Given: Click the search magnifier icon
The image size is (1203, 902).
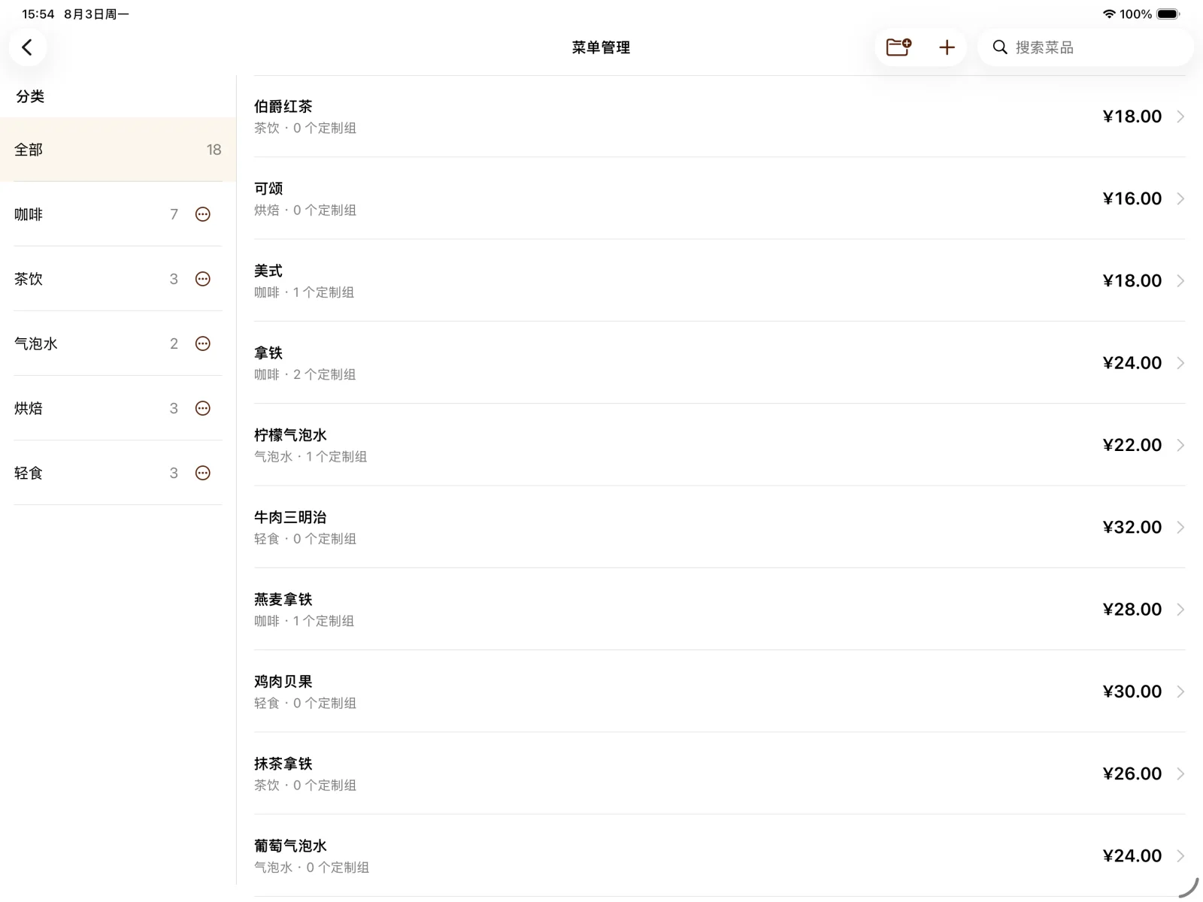Looking at the screenshot, I should 1000,47.
